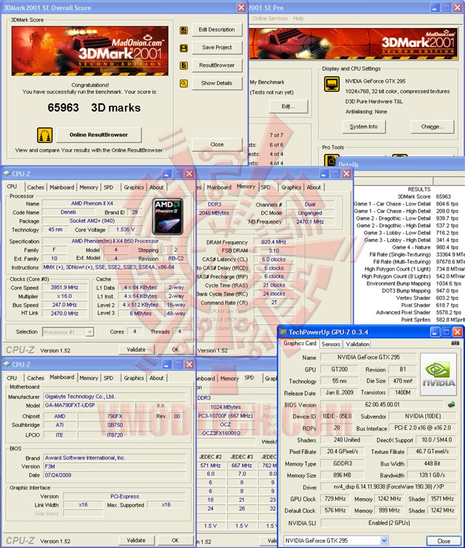Click the Specification text AMD Phenom II X4 B50
Image resolution: width=465 pixels, height=548 pixels.
[115, 241]
